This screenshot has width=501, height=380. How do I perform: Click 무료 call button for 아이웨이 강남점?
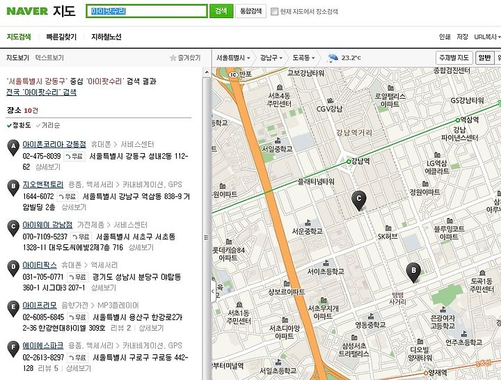pos(81,237)
